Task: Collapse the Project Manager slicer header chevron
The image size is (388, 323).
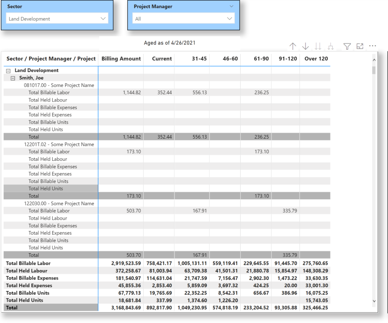Action: 231,6
